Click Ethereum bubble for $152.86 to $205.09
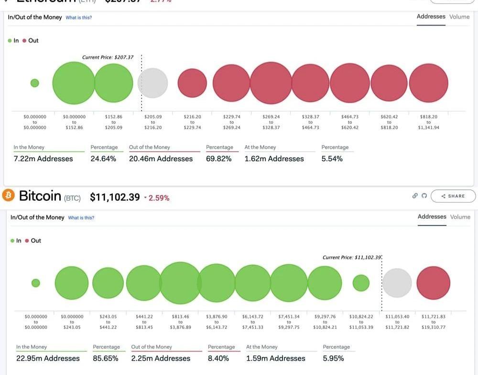The height and width of the screenshot is (375, 478). click(x=114, y=83)
